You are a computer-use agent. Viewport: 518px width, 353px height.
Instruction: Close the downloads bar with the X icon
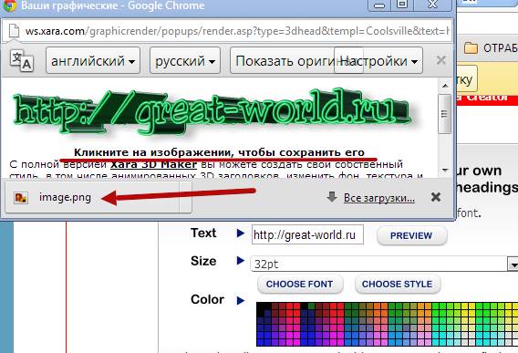click(x=436, y=197)
